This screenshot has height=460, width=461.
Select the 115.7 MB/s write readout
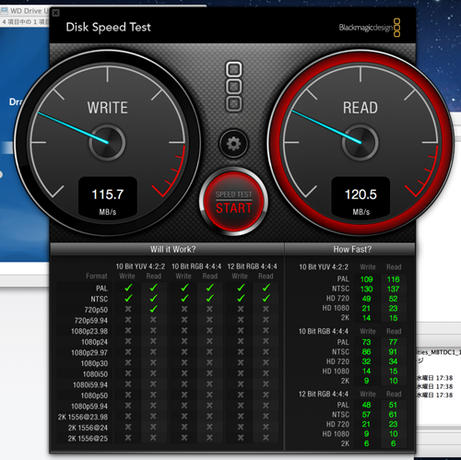point(108,196)
